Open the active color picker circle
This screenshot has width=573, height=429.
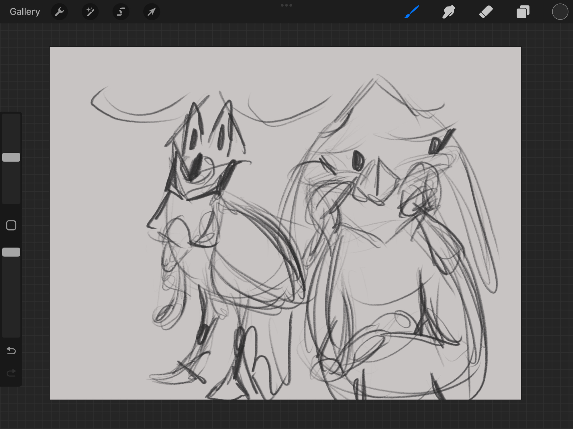click(560, 12)
